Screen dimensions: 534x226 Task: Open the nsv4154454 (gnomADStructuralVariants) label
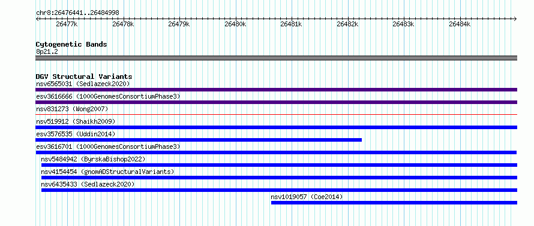107,172
